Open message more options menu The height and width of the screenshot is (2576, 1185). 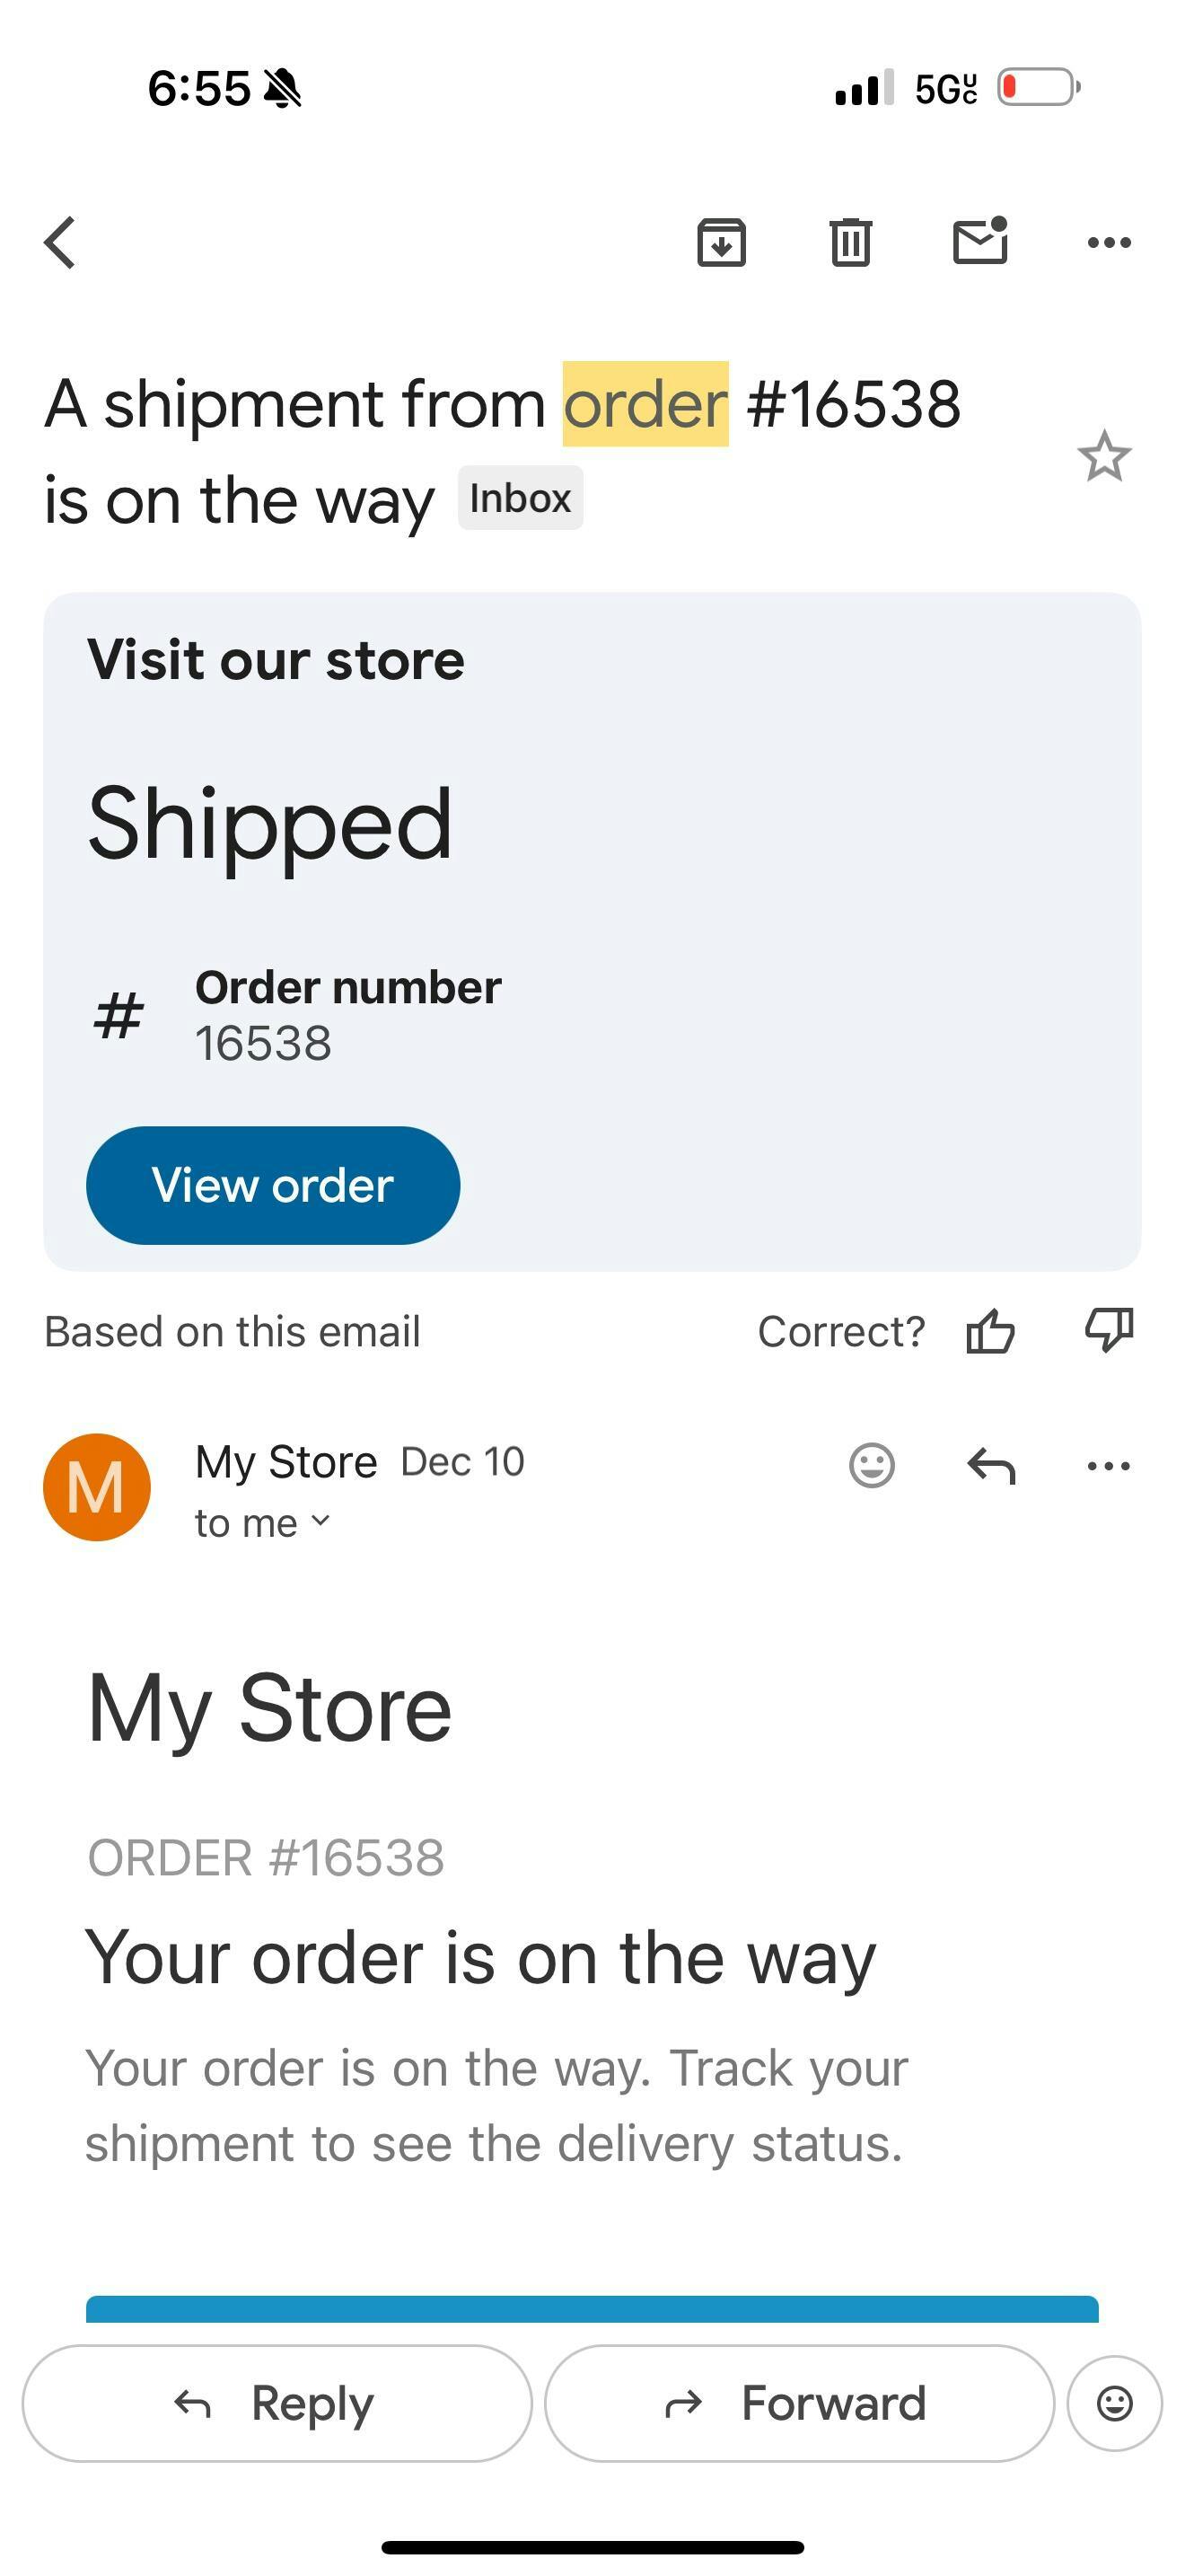coord(1108,1466)
